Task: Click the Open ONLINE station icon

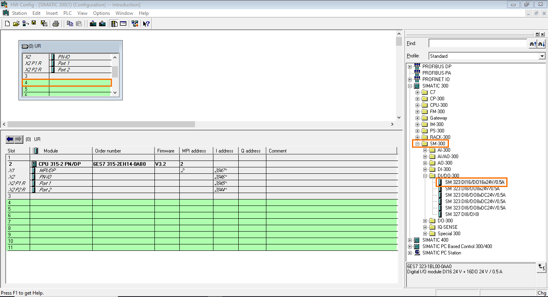Action: click(25, 24)
